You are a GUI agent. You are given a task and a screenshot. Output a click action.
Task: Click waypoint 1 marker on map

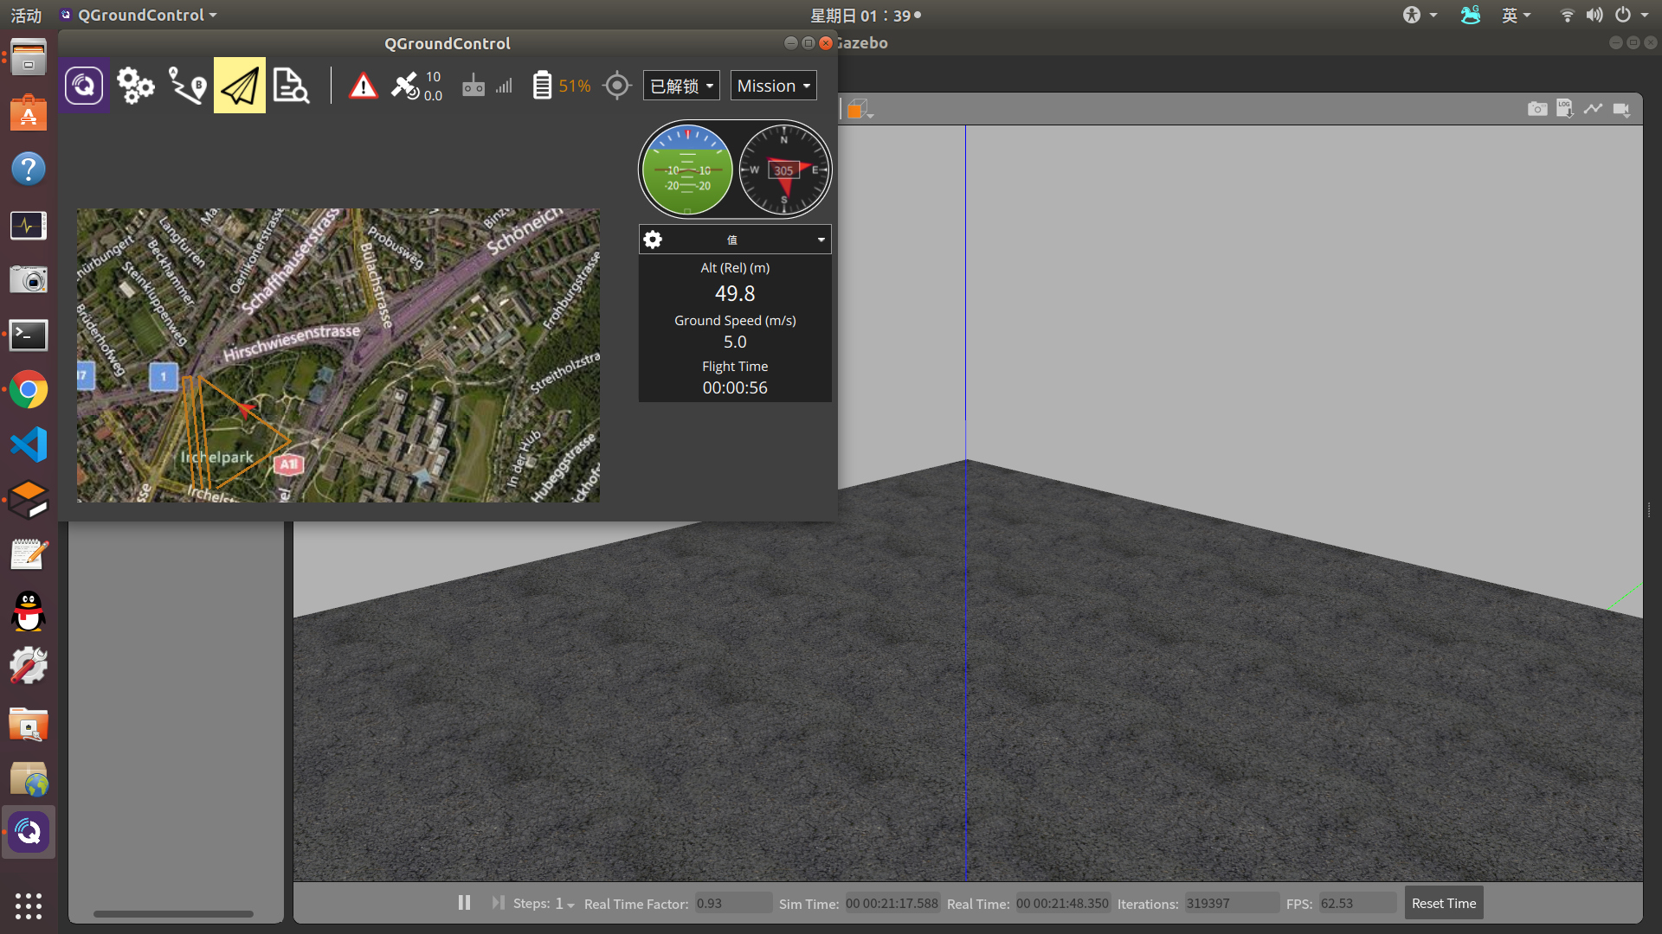[164, 376]
